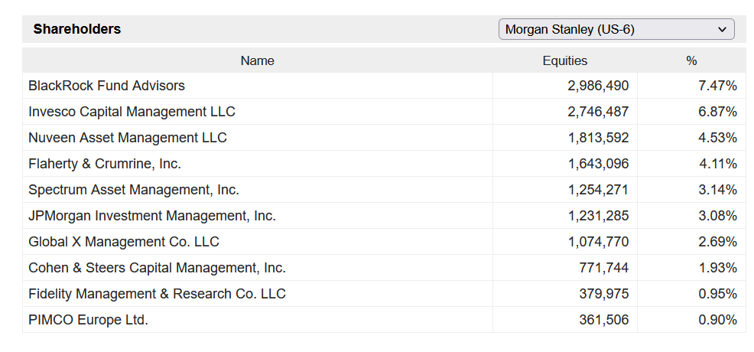This screenshot has height=352, width=754.
Task: Click Fidelity Management & Research Co. LLC
Action: pos(157,294)
